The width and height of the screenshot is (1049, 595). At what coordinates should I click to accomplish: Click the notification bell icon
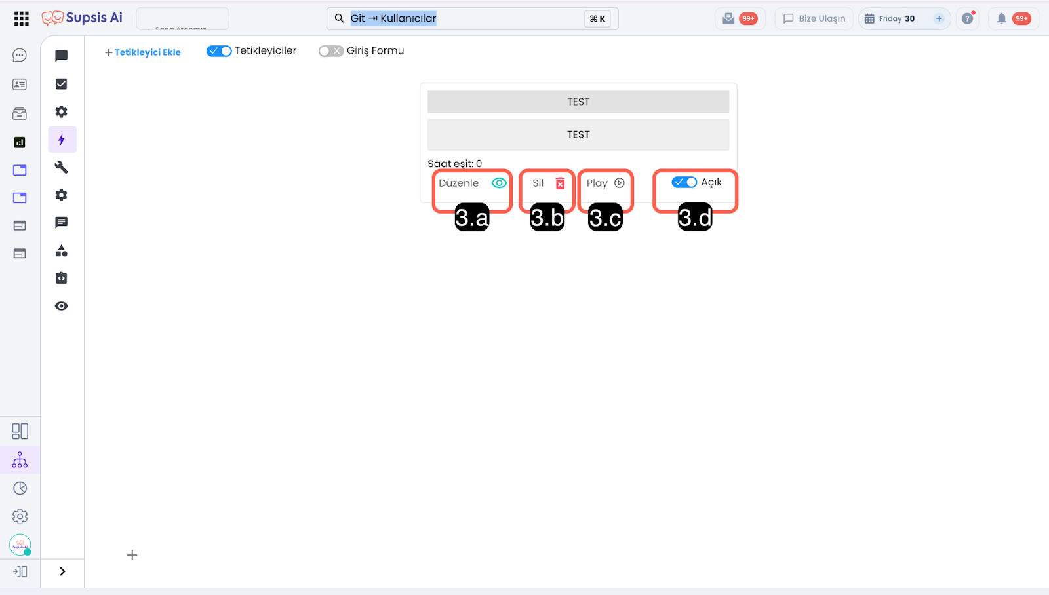1001,18
